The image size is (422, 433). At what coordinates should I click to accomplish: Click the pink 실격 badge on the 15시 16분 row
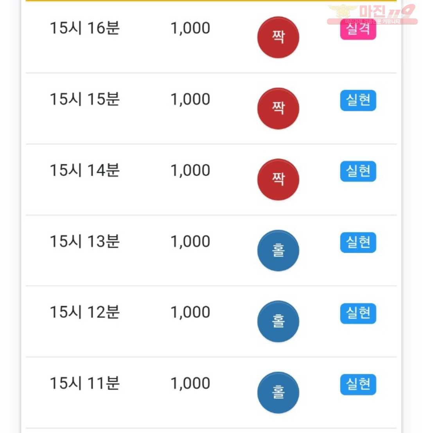click(x=358, y=29)
